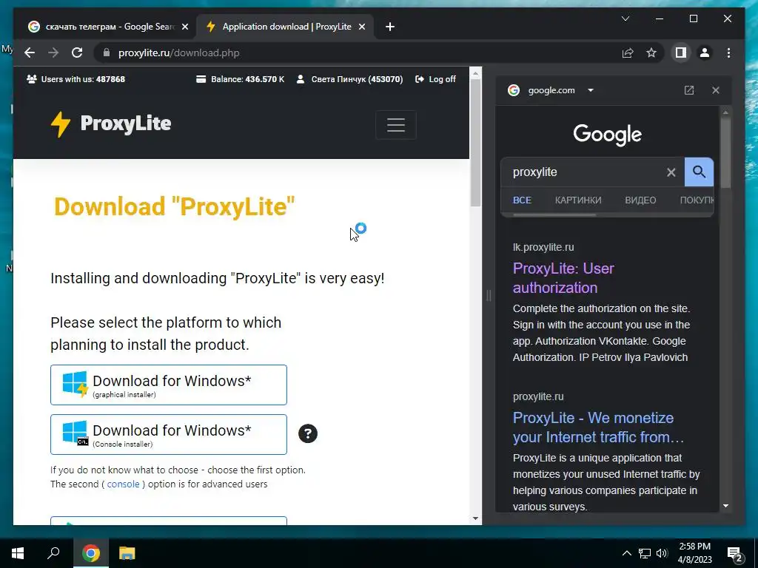
Task: Open a new tab
Action: coord(390,27)
